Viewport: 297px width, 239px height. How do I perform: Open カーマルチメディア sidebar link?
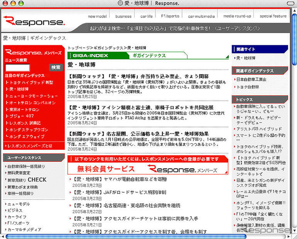(x=23, y=230)
